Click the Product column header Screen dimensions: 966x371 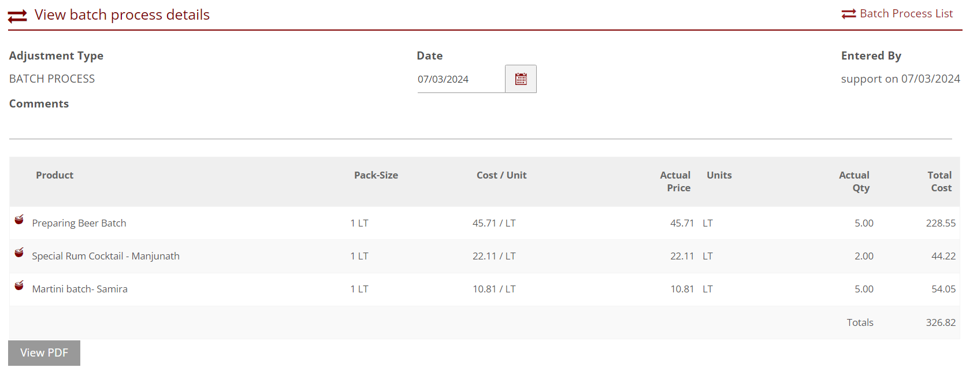pyautogui.click(x=55, y=175)
